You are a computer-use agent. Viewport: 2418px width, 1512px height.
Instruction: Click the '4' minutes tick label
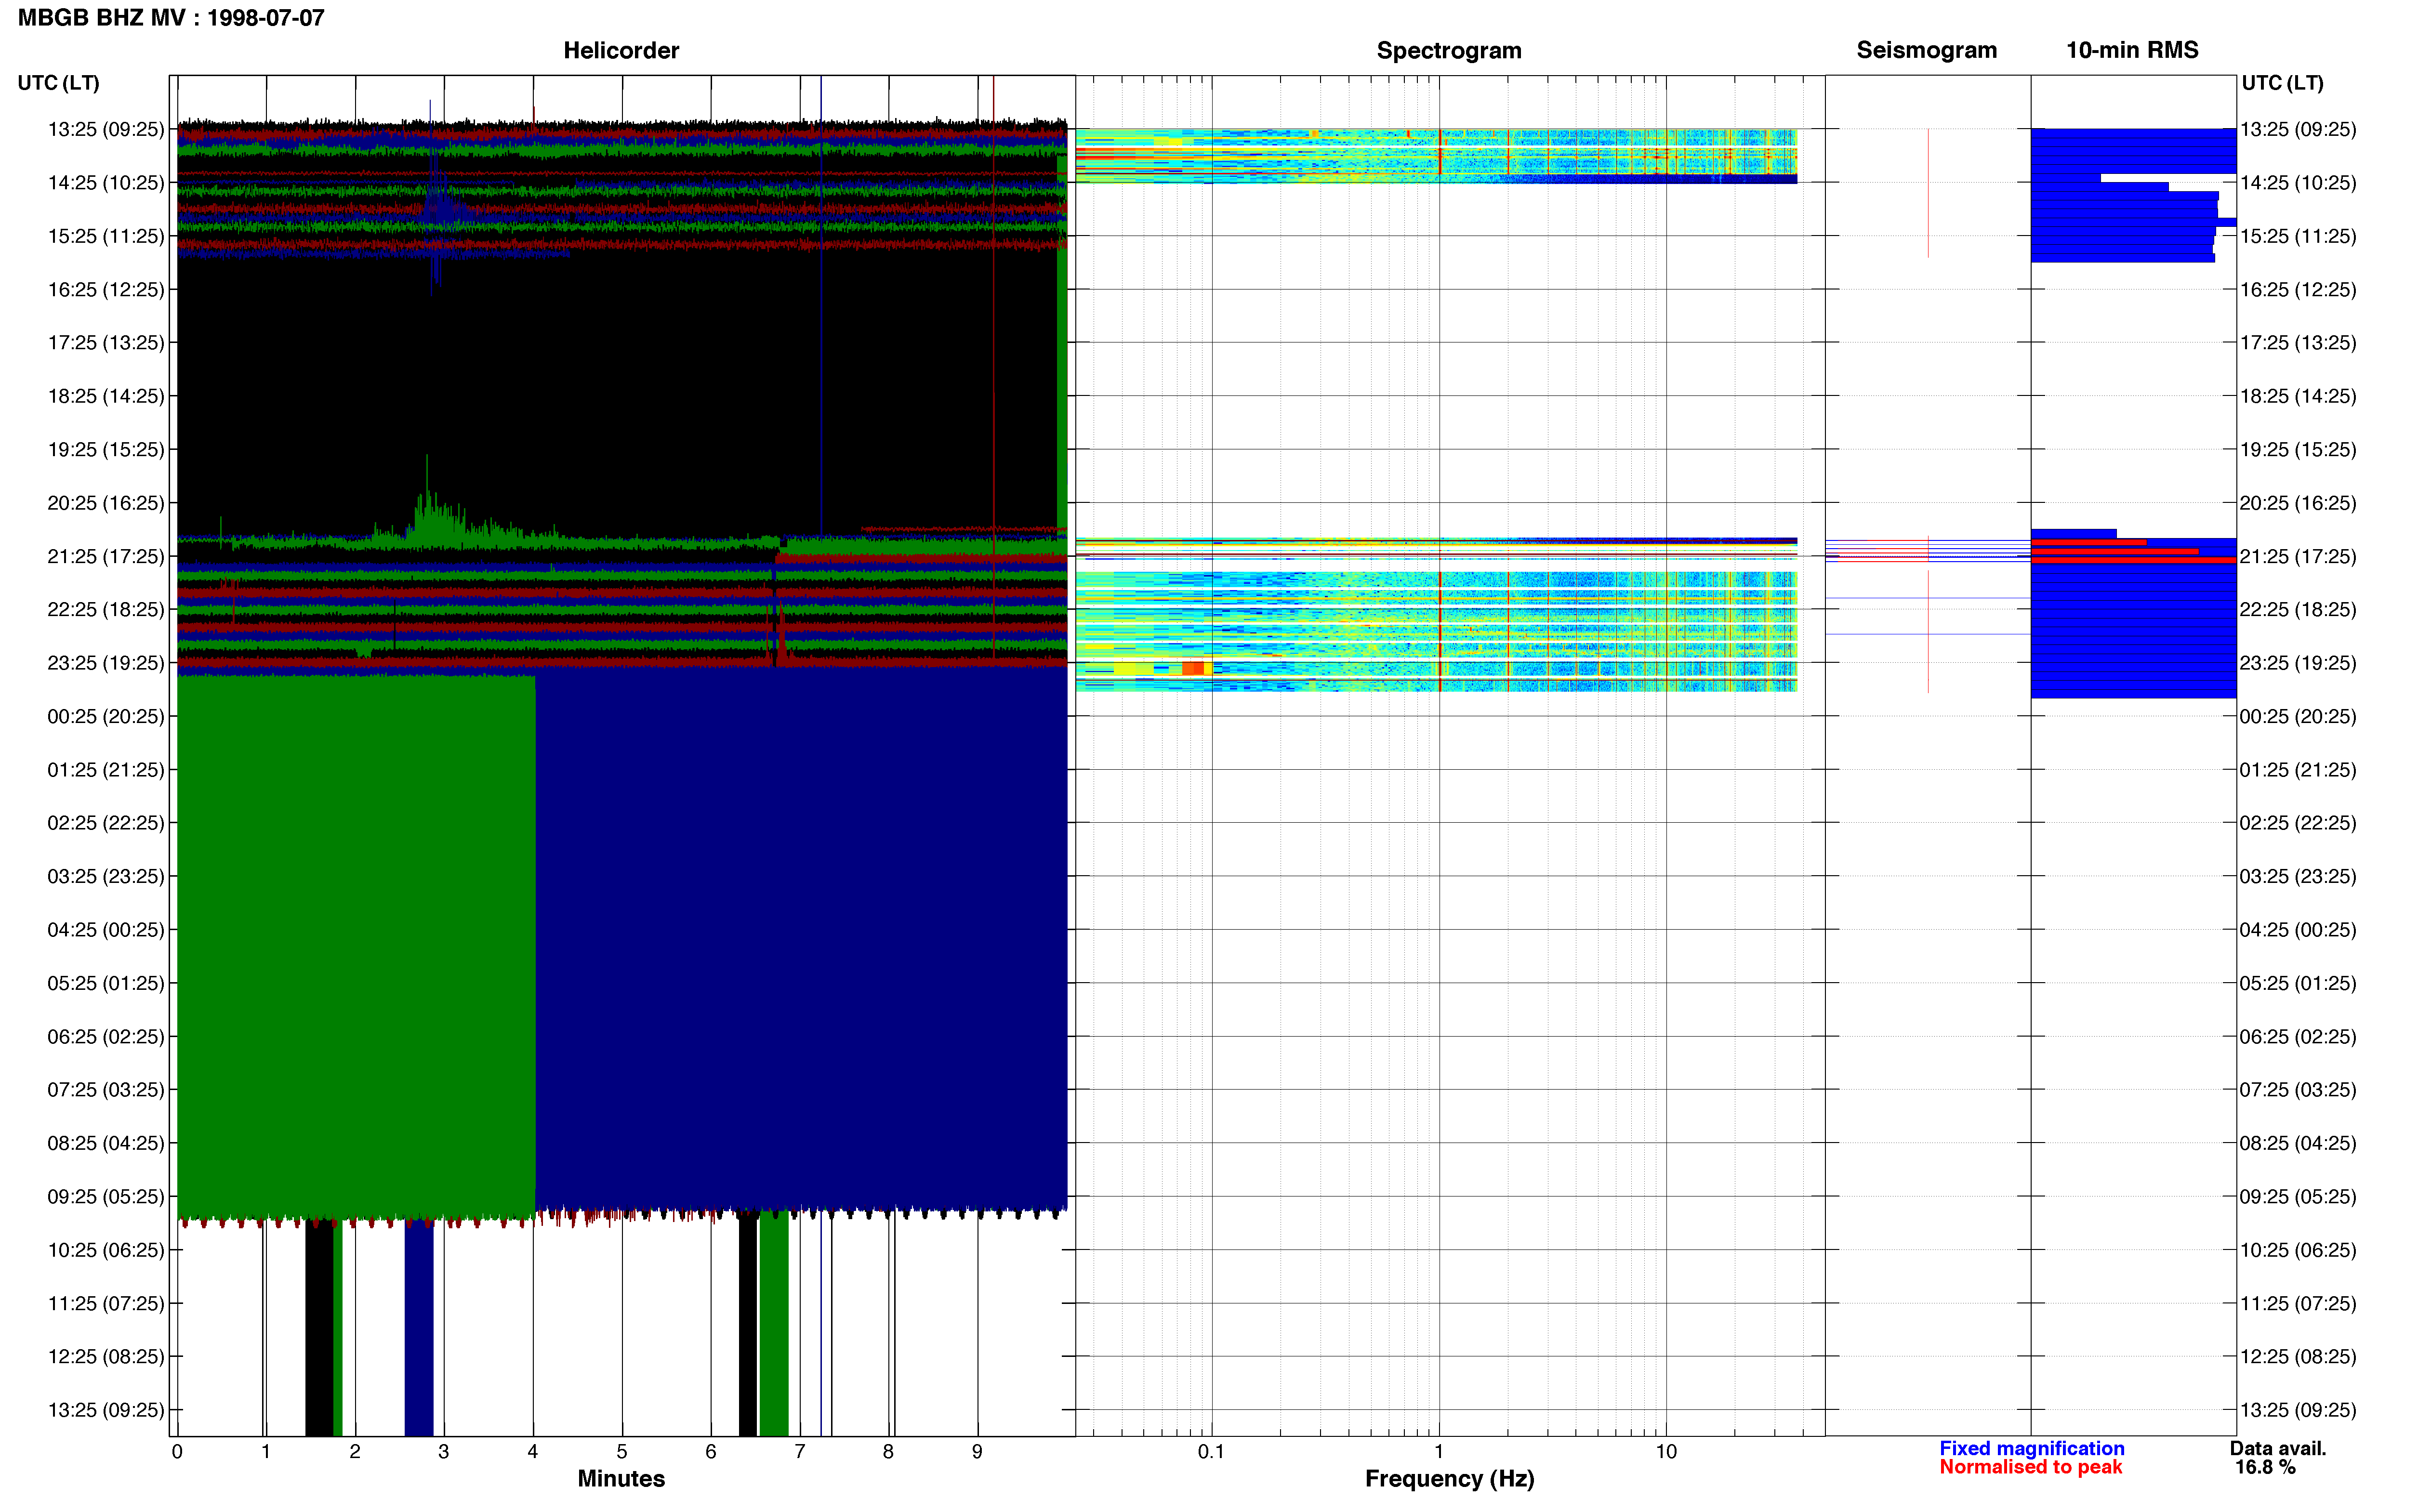point(533,1451)
